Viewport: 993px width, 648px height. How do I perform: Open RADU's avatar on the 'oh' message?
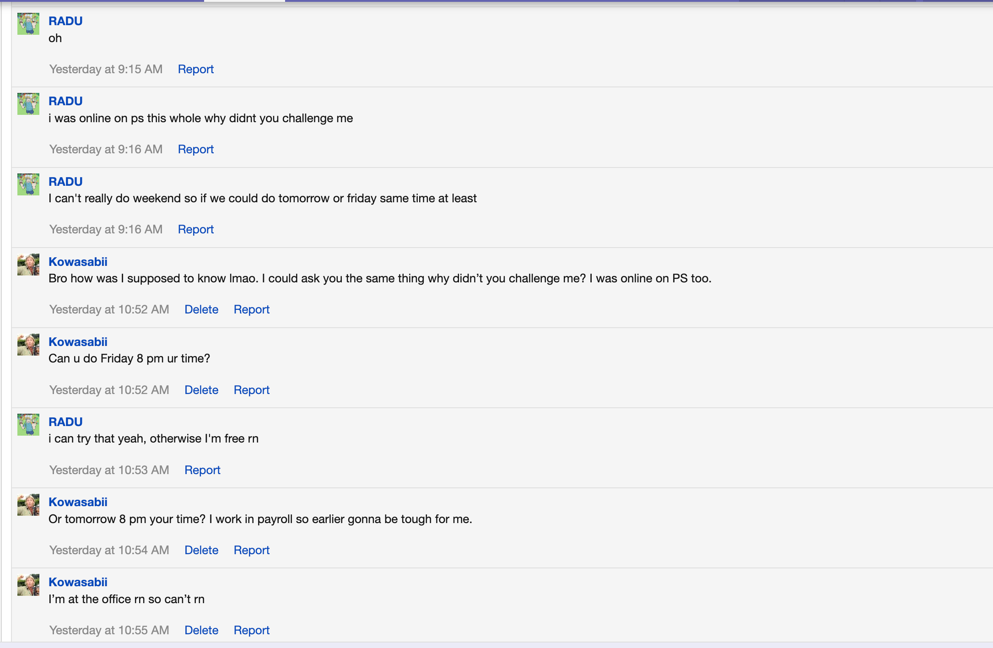pos(28,24)
